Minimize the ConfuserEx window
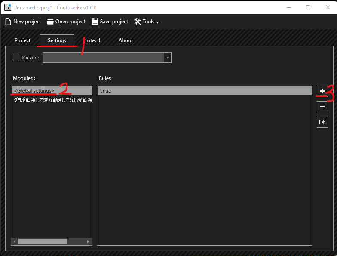This screenshot has height=256, width=337. 289,8
